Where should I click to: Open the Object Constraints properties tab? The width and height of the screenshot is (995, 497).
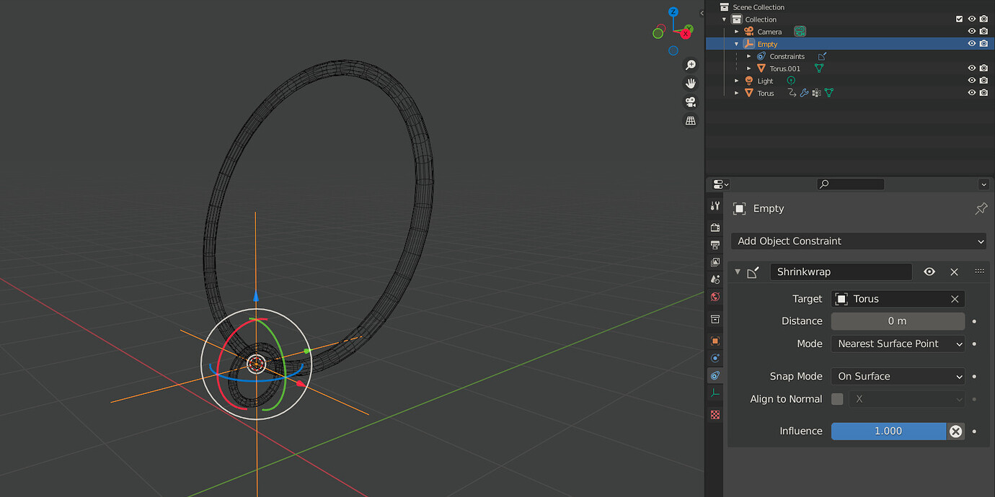click(x=715, y=376)
